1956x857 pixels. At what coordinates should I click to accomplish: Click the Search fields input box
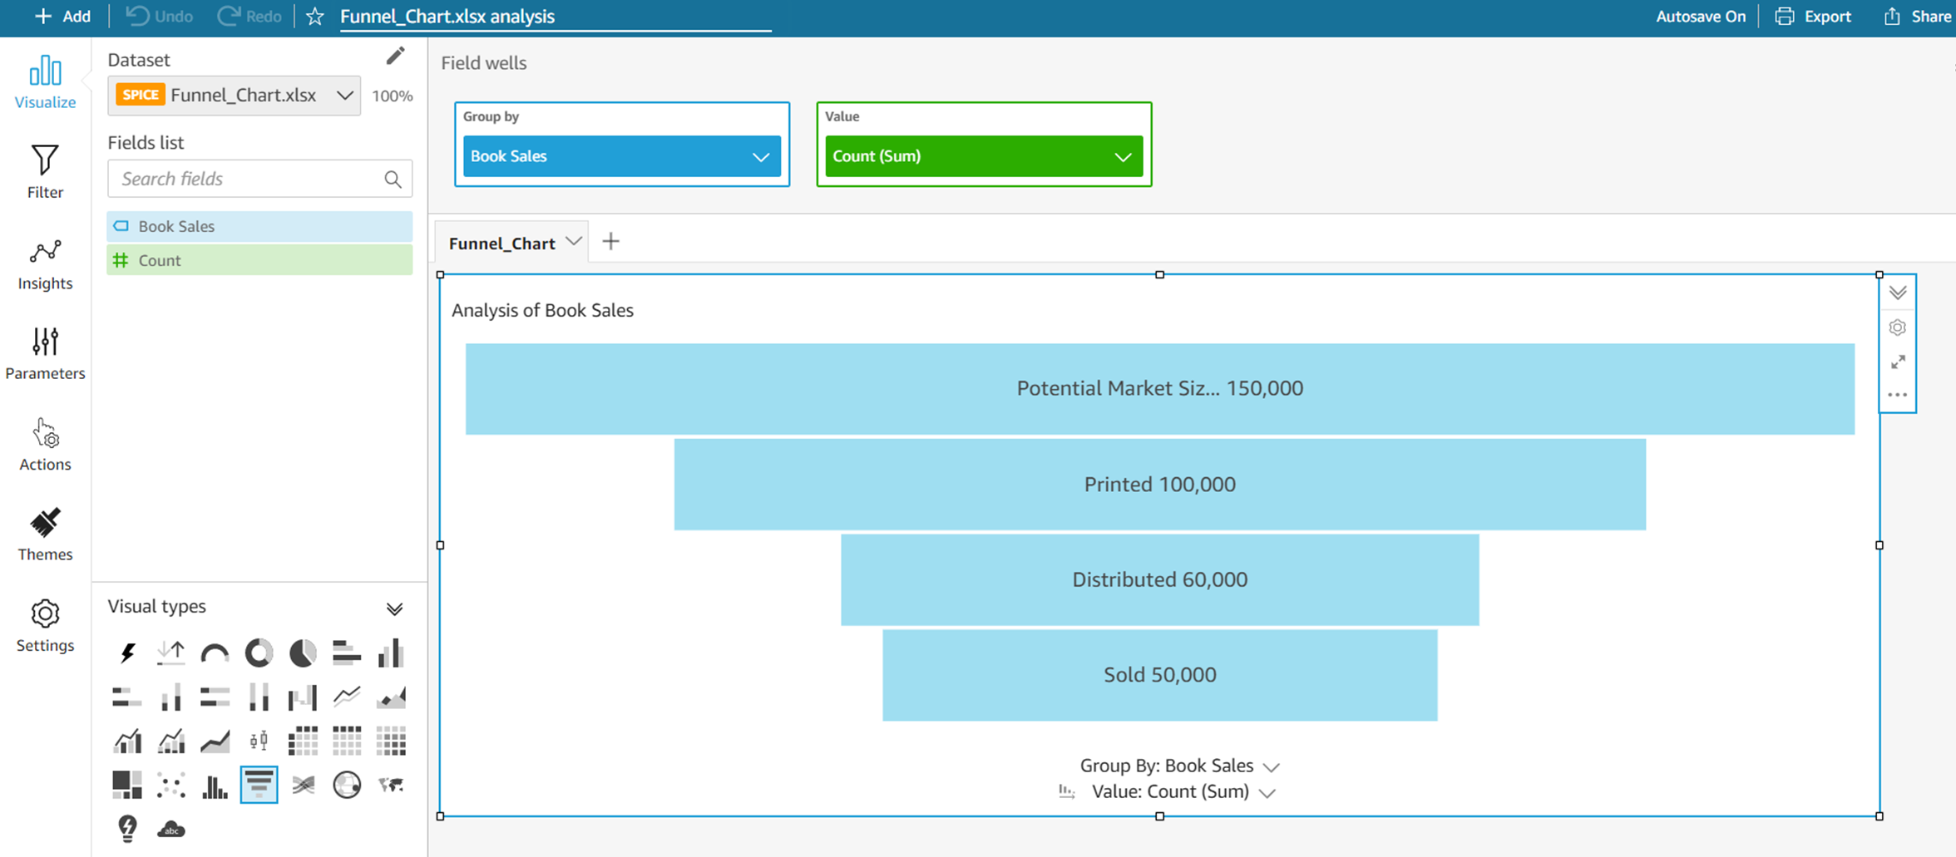249,179
